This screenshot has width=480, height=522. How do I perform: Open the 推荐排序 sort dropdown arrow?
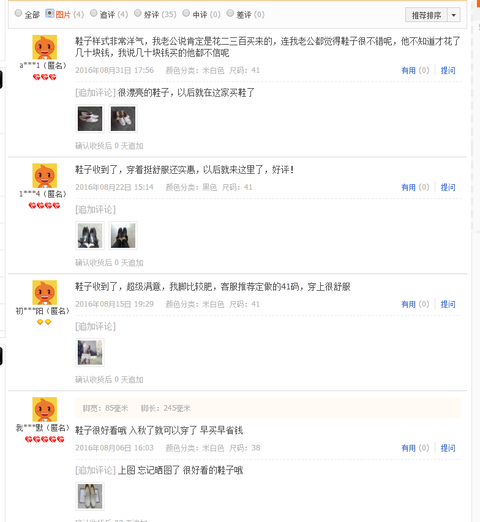[x=453, y=15]
